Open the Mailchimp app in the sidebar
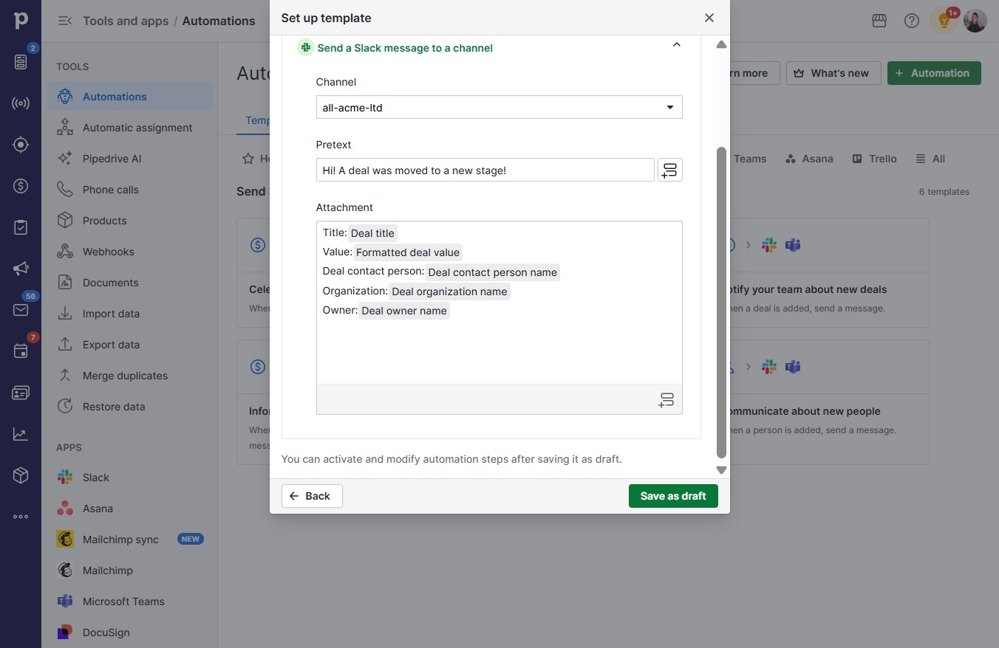 [130, 571]
